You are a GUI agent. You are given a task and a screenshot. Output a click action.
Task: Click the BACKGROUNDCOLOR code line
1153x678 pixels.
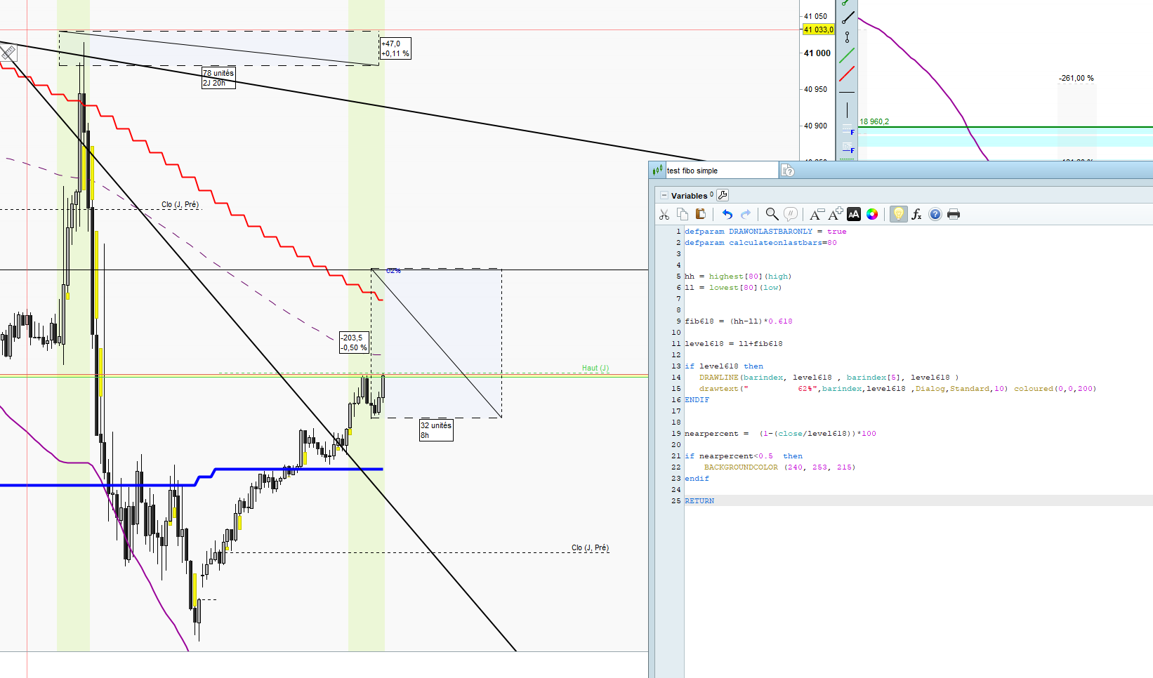click(779, 467)
